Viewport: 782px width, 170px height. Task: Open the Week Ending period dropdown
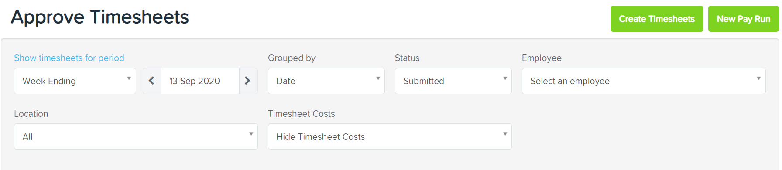(75, 81)
